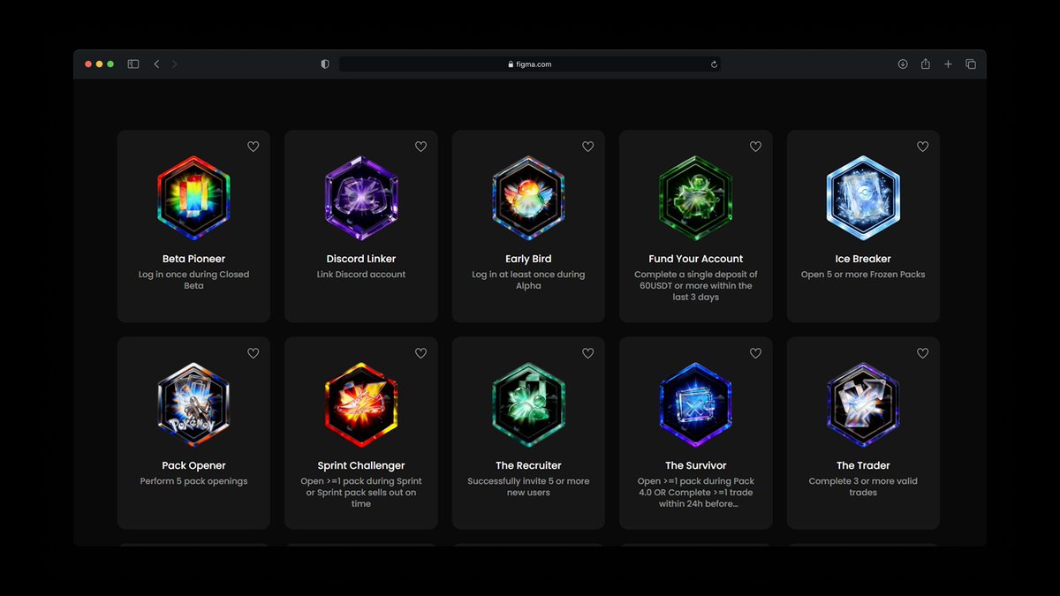Screen dimensions: 1060x596
Task: Click 'Complete 3 or more valid trades' text
Action: click(863, 487)
